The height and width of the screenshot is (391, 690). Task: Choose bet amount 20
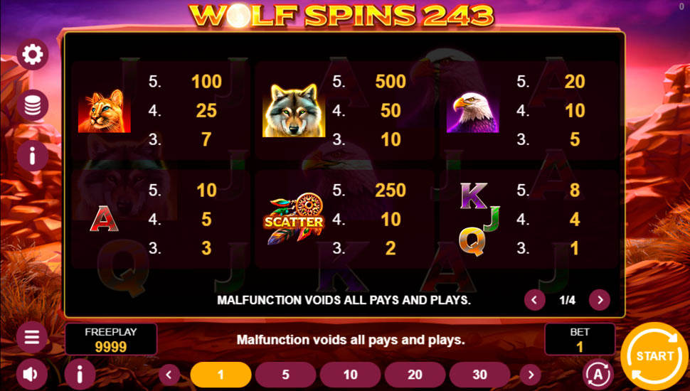(x=415, y=375)
